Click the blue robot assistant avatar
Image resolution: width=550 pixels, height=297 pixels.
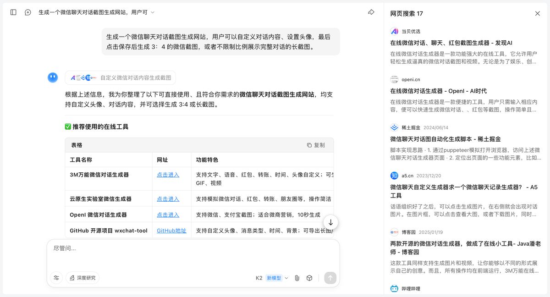click(x=53, y=77)
